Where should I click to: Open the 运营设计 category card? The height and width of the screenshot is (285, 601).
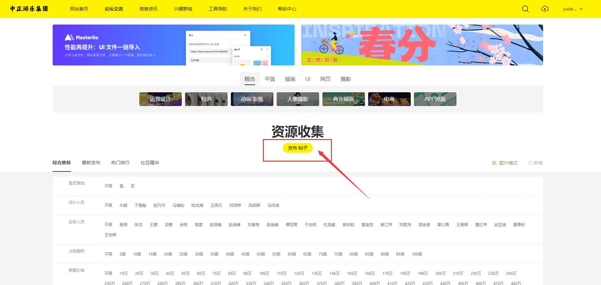coord(161,99)
